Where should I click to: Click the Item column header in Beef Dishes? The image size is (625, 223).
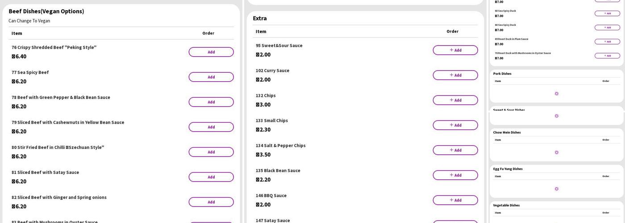[17, 33]
